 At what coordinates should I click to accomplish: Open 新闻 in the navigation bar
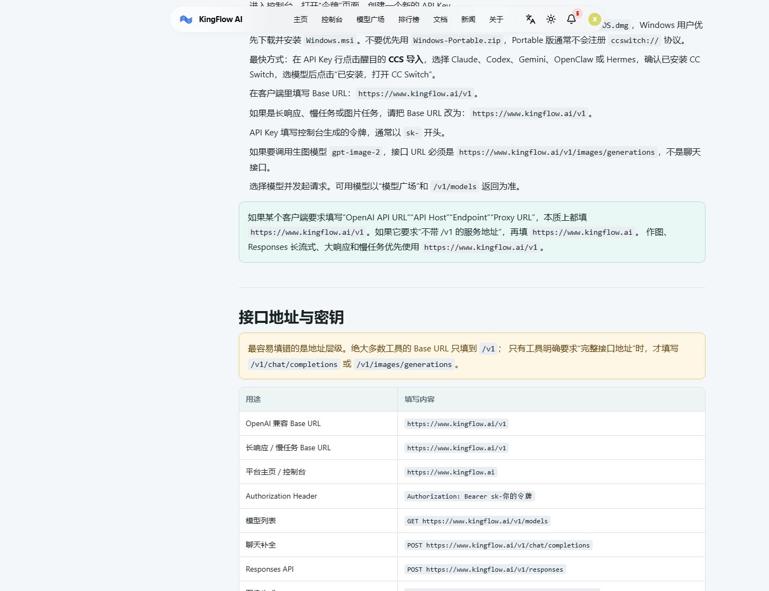click(468, 19)
